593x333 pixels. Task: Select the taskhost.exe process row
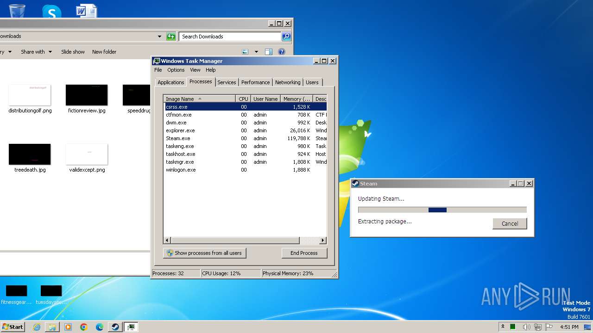[245, 154]
